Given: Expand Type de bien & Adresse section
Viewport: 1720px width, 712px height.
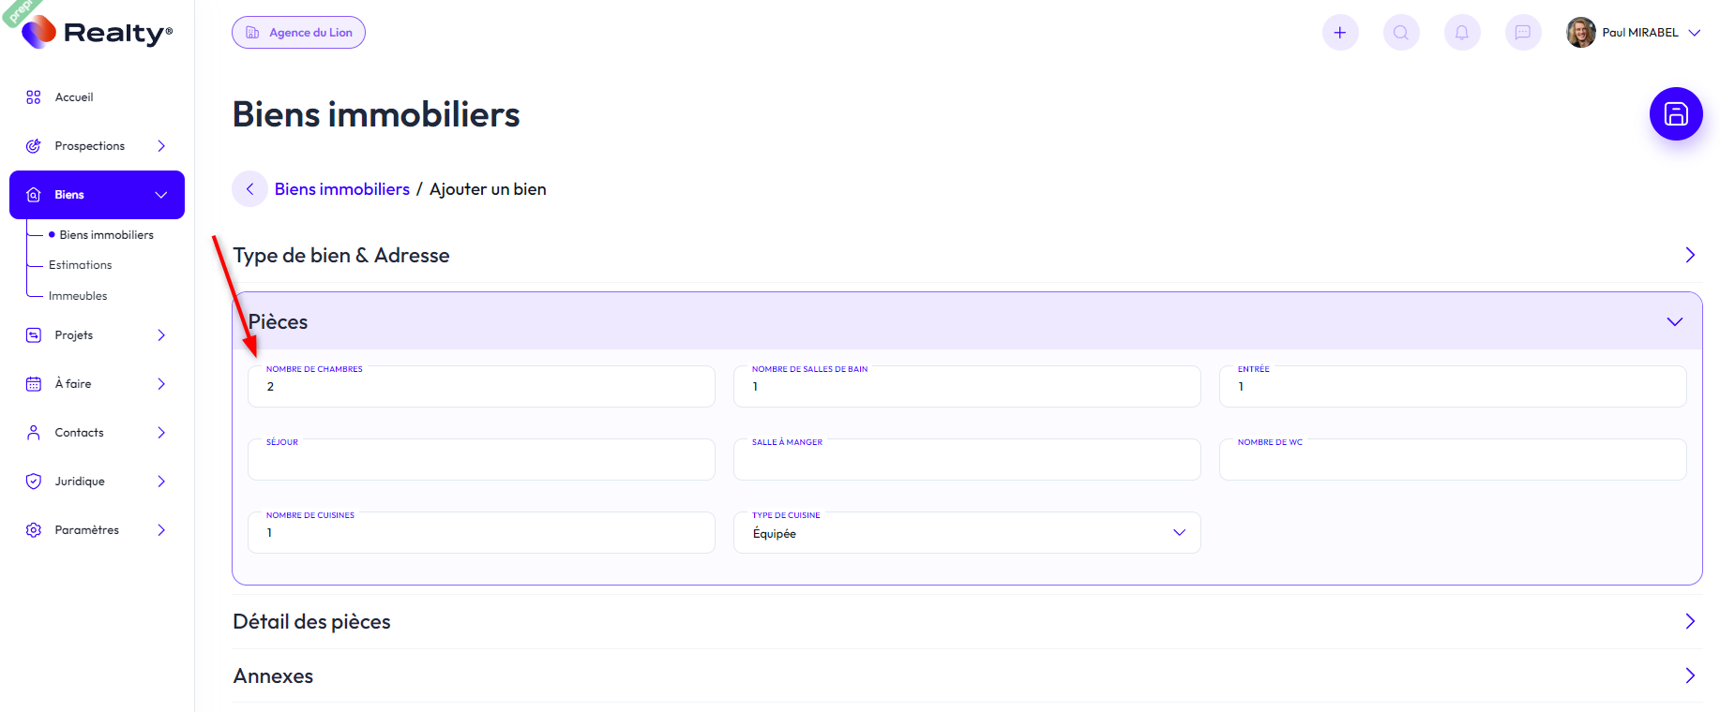Looking at the screenshot, I should click(x=1689, y=255).
